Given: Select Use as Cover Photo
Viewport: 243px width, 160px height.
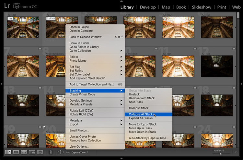Looking at the screenshot, I should pos(95,137).
